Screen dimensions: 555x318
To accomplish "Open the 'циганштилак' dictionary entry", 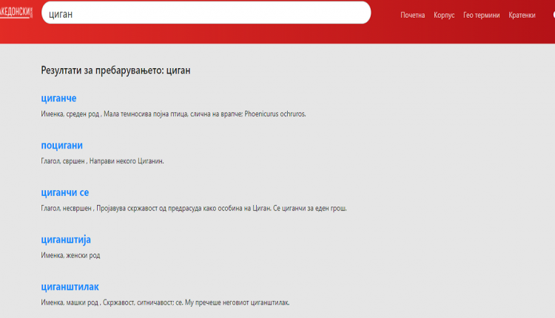I will point(70,287).
